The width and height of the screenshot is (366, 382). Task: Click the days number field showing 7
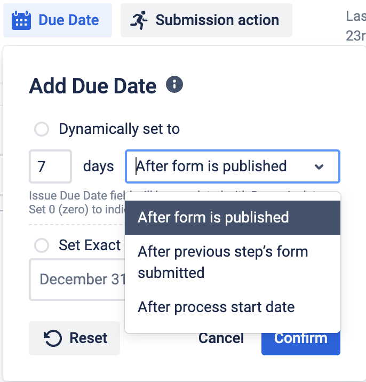pos(50,166)
